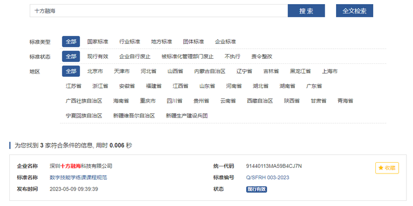Click the search input field containing 十方融海

tap(158, 11)
